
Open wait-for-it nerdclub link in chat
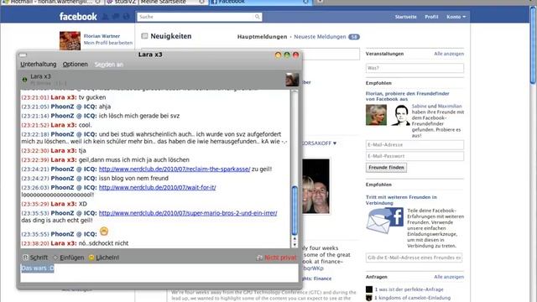coord(158,188)
